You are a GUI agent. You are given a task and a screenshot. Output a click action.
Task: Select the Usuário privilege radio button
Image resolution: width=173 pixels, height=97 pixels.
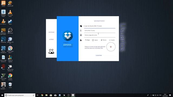(110, 40)
